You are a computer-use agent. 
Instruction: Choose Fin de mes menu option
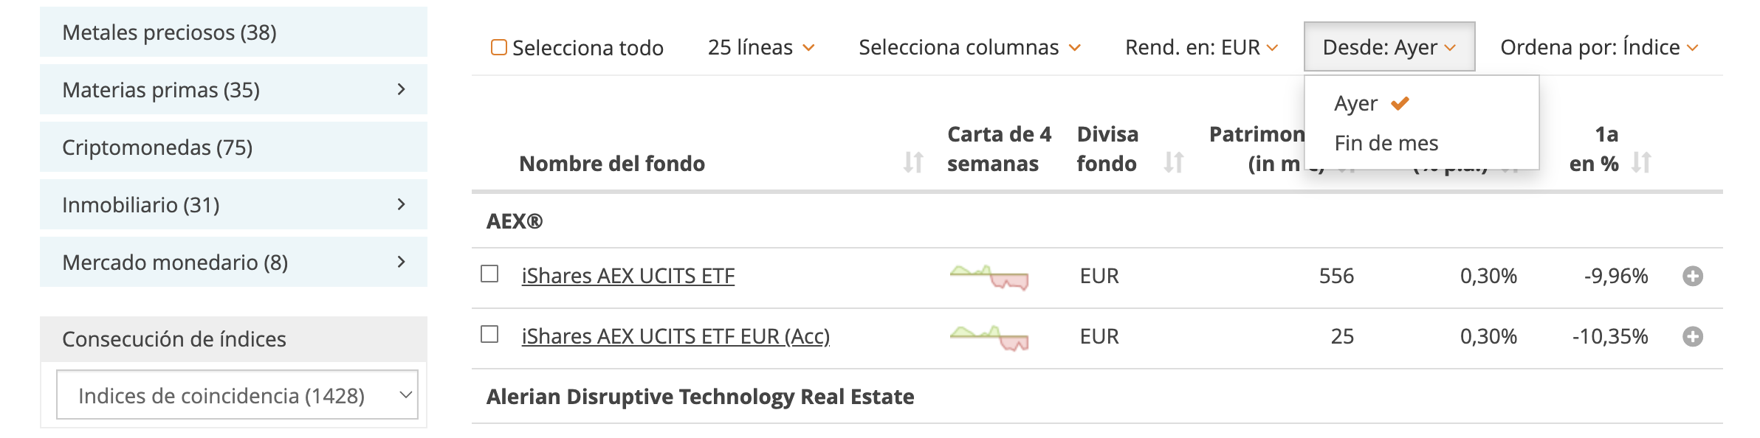(x=1386, y=143)
